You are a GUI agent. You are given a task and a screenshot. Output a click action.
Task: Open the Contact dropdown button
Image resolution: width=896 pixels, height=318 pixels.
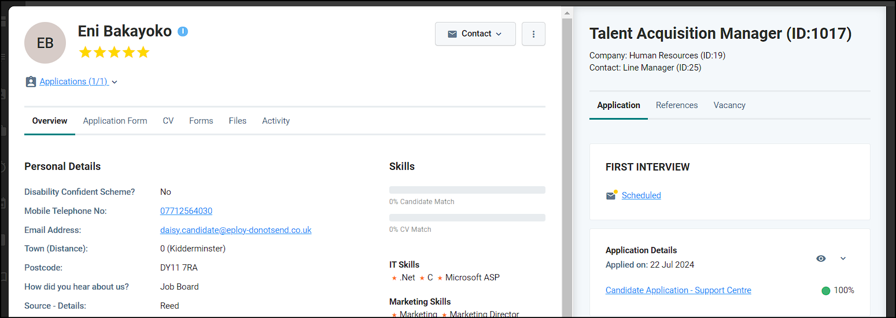(x=475, y=34)
